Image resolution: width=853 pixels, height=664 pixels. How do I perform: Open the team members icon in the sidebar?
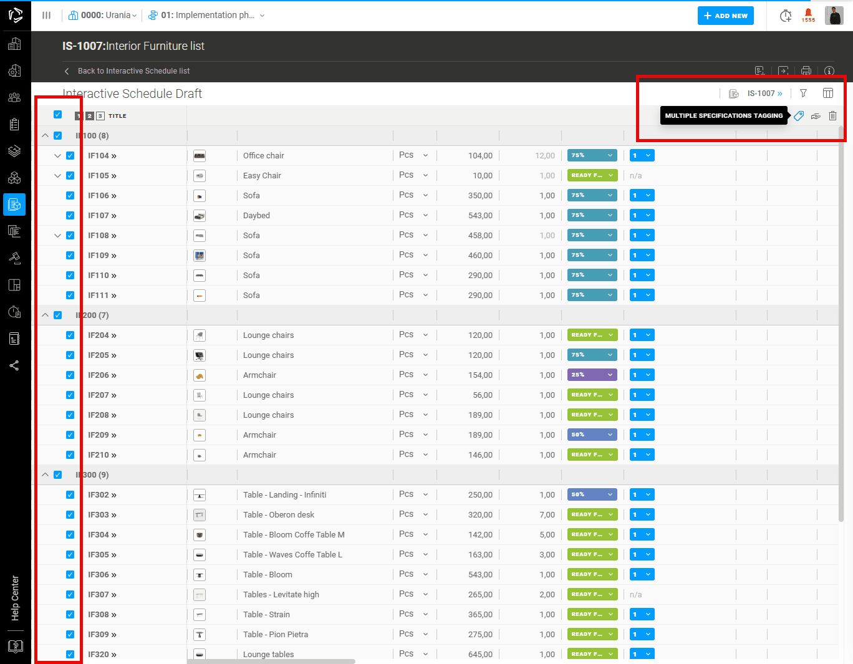click(x=14, y=97)
